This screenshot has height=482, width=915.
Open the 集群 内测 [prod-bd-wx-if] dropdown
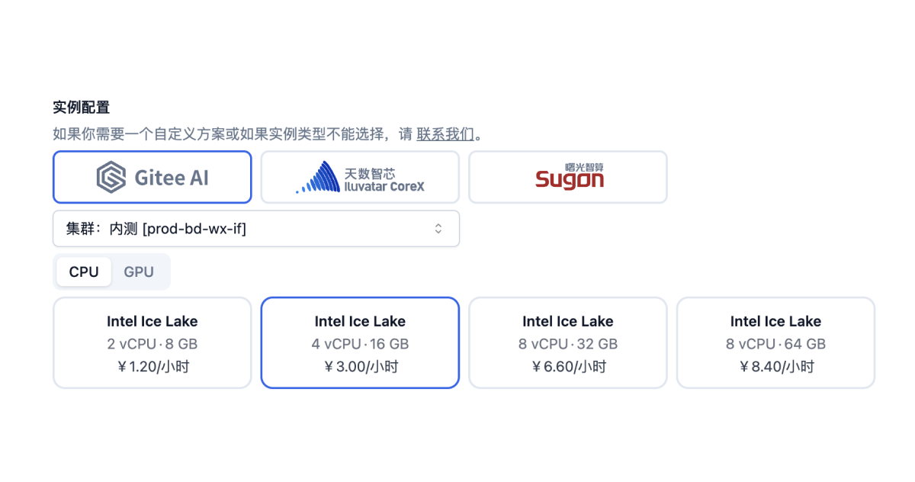[x=256, y=229]
